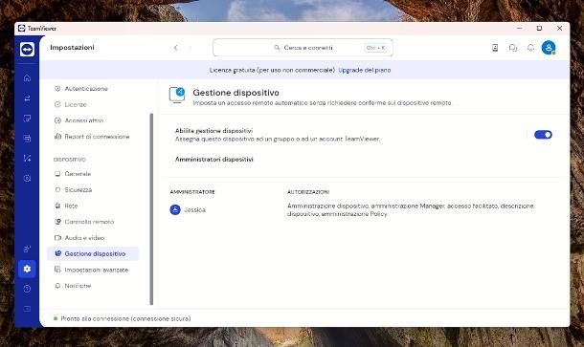Open the chat icon in top bar
Image resolution: width=584 pixels, height=347 pixels.
(x=513, y=48)
